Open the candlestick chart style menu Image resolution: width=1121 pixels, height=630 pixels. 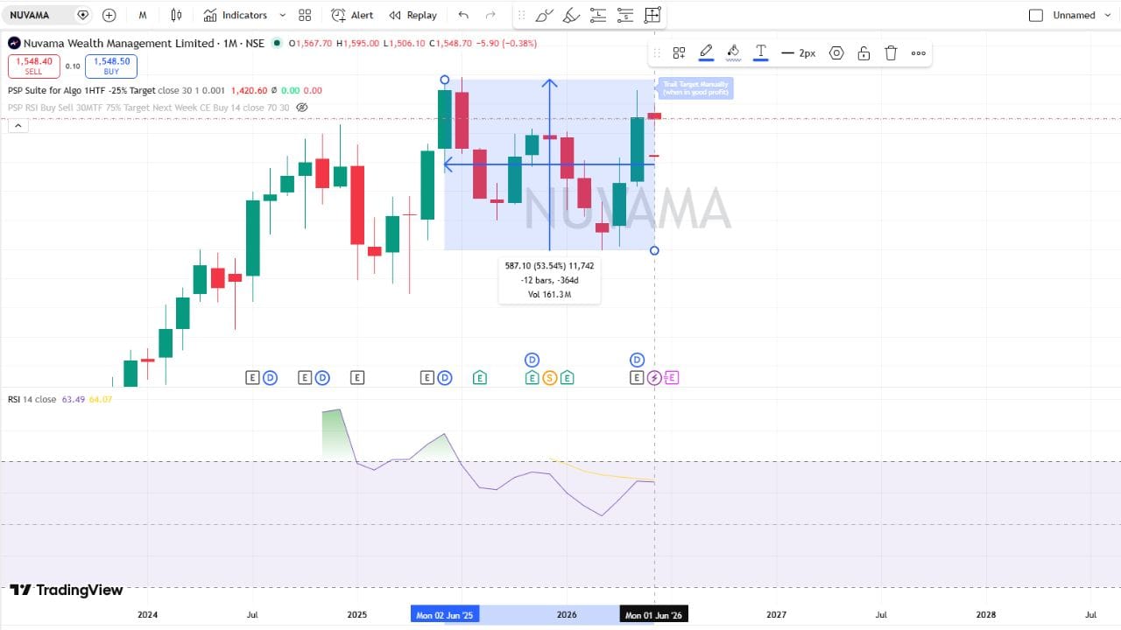[x=177, y=15]
